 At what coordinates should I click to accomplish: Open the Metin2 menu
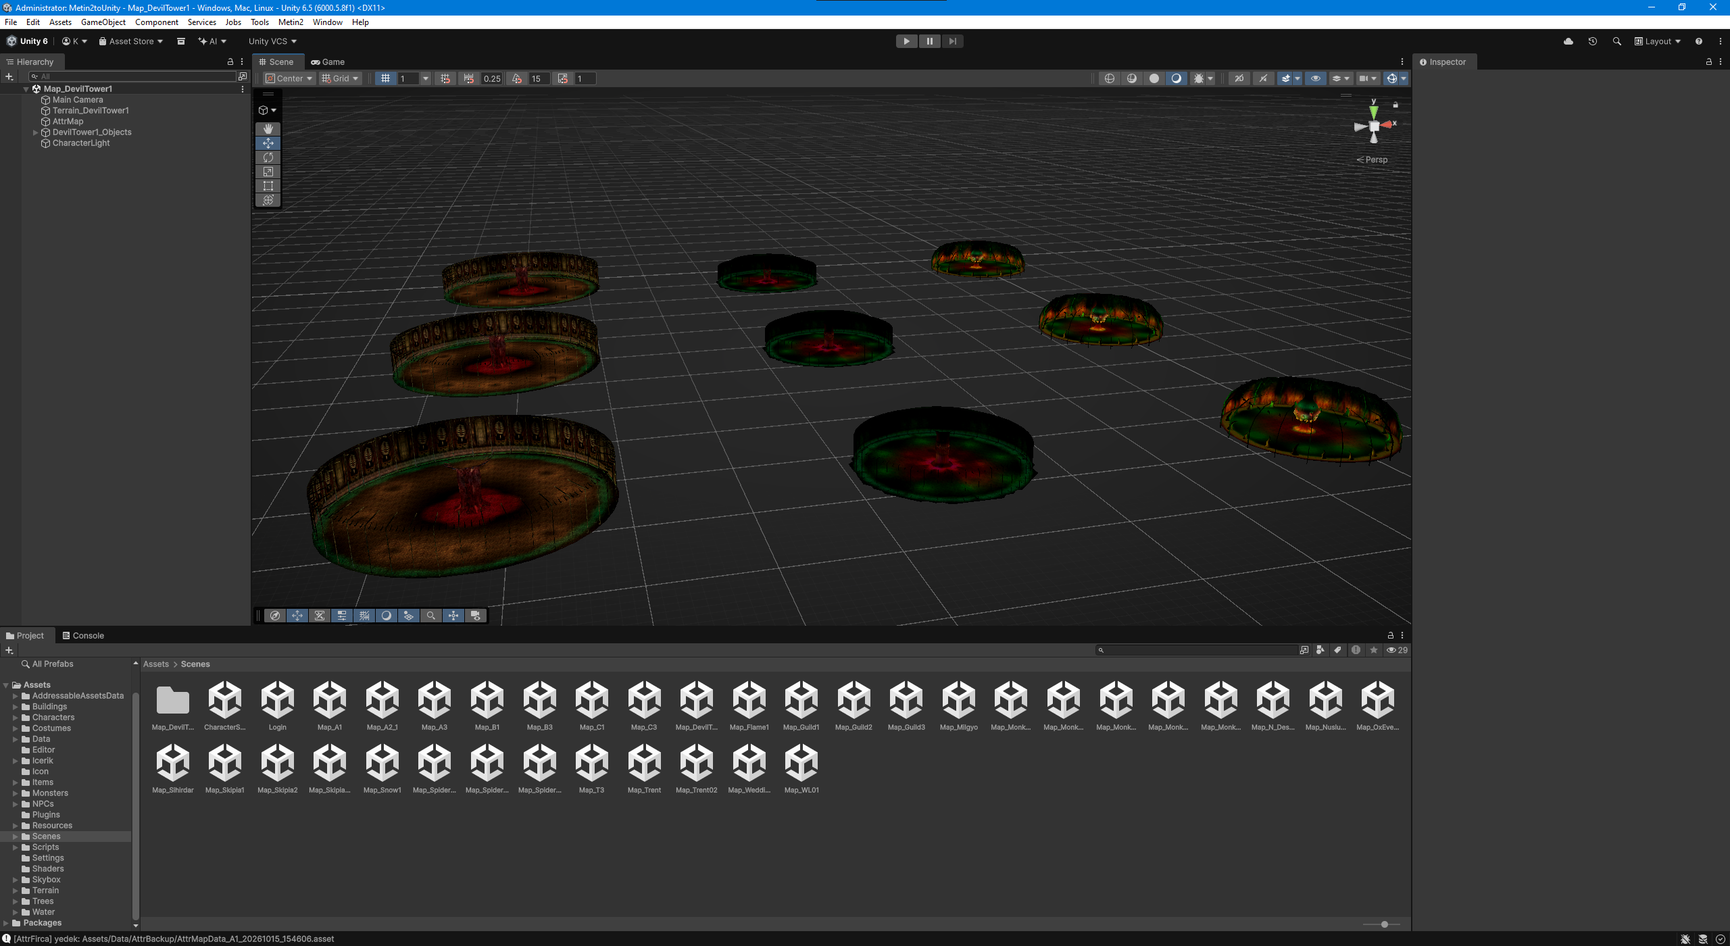[291, 22]
